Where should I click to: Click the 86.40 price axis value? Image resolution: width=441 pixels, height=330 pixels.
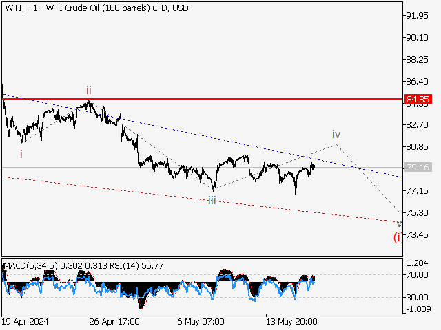[x=418, y=82]
